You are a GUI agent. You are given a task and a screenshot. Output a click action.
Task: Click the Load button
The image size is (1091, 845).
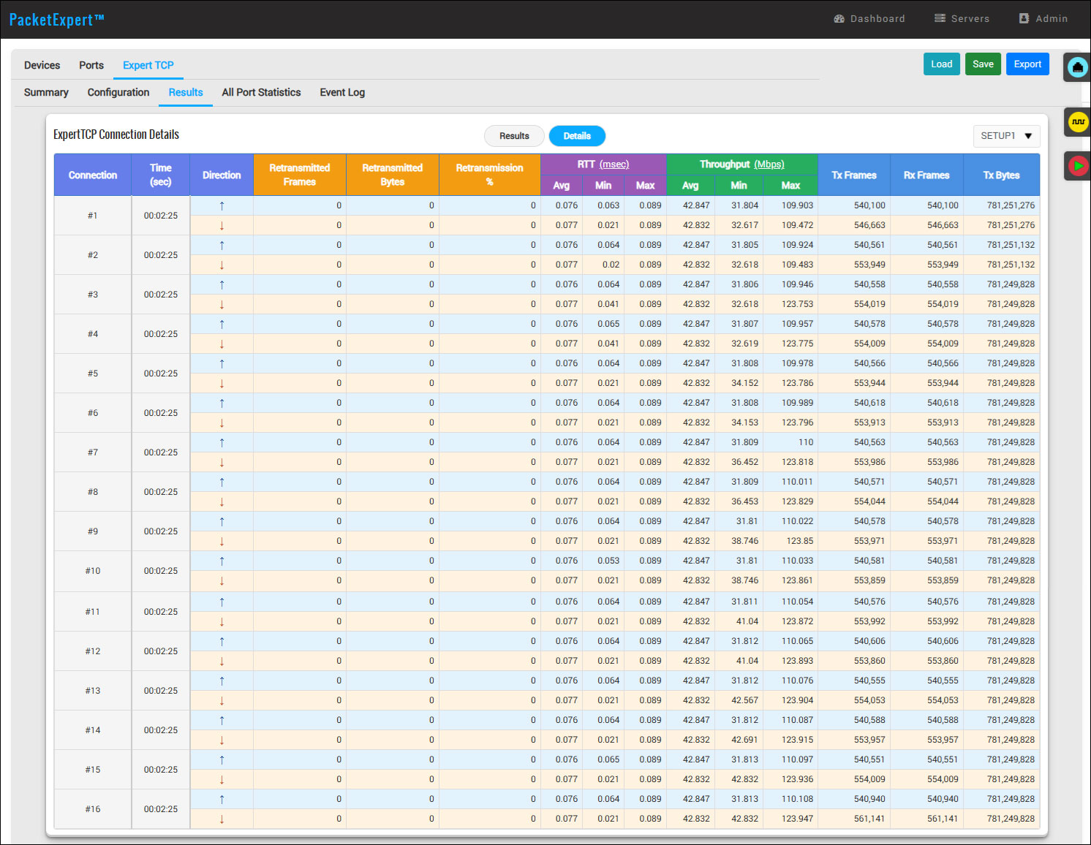[941, 64]
